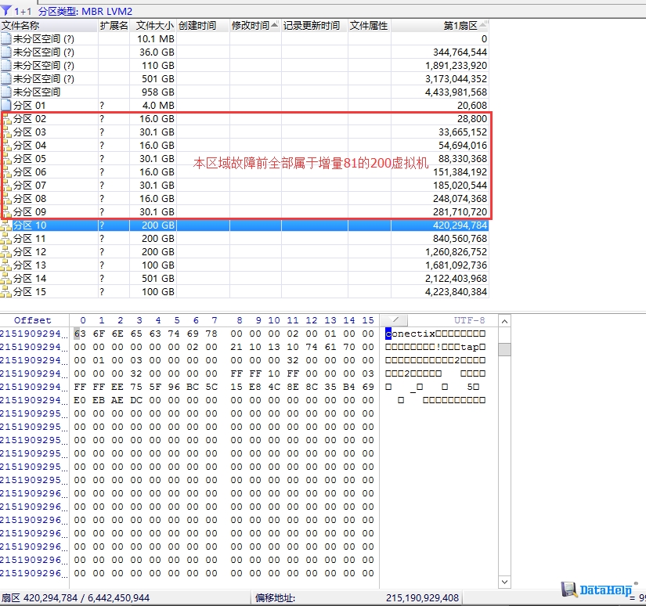The height and width of the screenshot is (606, 646).
Task: Sort by 记录更新时间 column header
Action: 315,26
